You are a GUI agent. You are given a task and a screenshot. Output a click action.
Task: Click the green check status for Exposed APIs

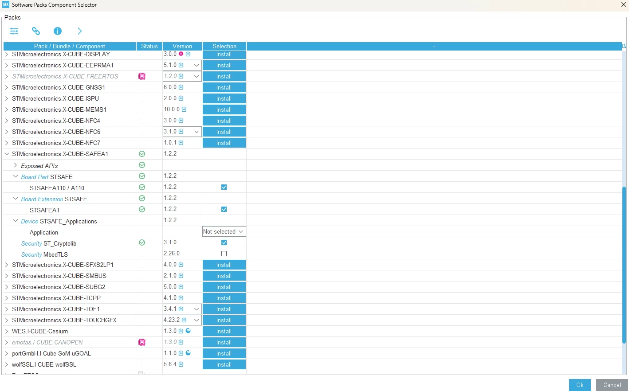tap(142, 165)
